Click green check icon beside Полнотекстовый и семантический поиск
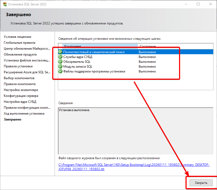Viewport: 217px width, 190px height. coord(60,52)
